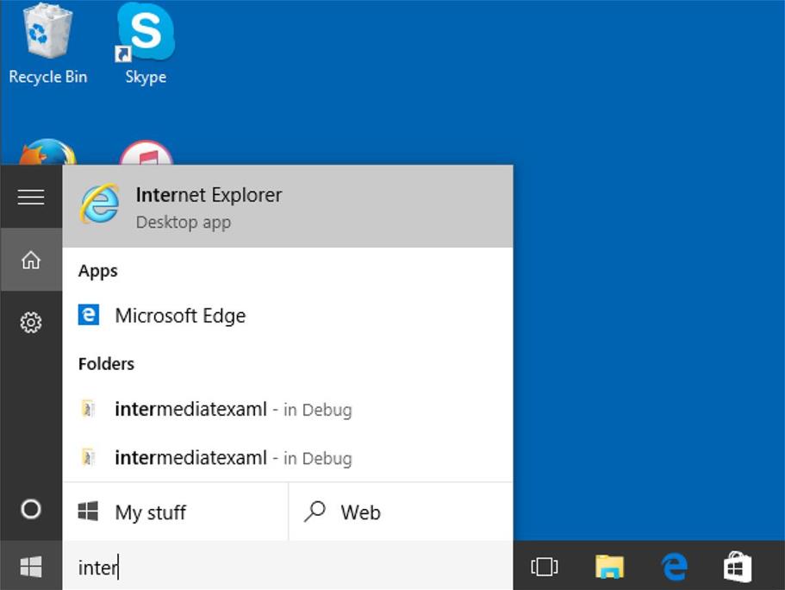Open File Explorer from the taskbar

609,567
